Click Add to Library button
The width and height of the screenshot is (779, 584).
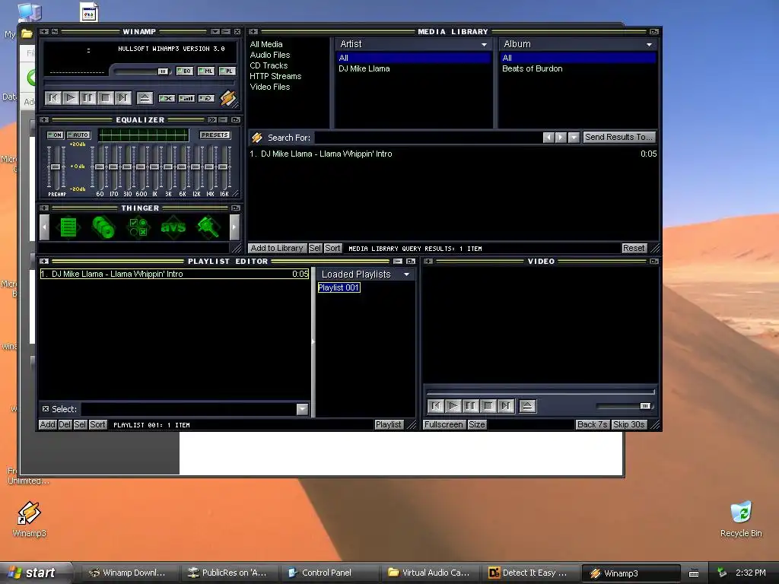point(277,248)
